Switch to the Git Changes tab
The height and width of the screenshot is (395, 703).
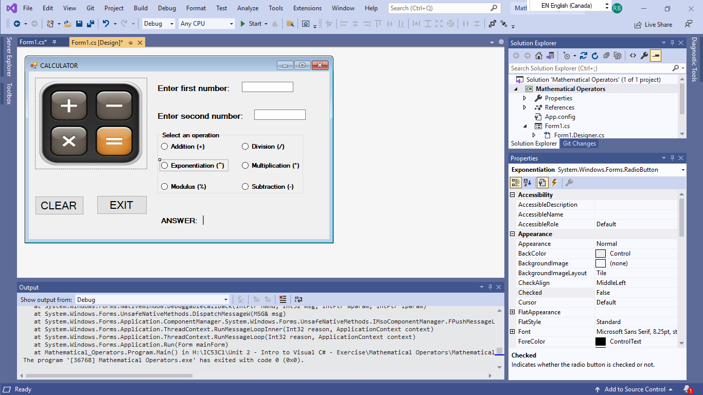point(579,143)
